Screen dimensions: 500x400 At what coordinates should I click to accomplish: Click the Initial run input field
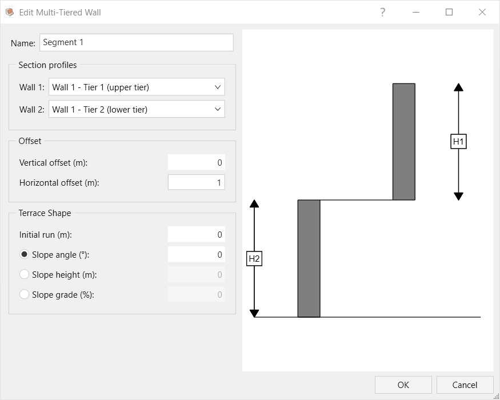point(197,234)
